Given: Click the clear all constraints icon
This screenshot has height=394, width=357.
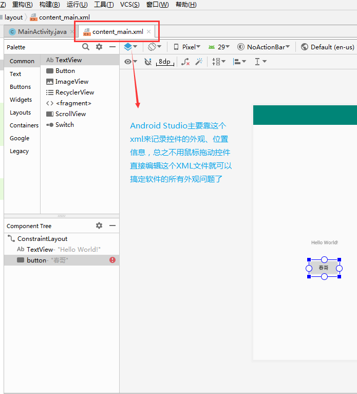Looking at the screenshot, I should pyautogui.click(x=185, y=62).
